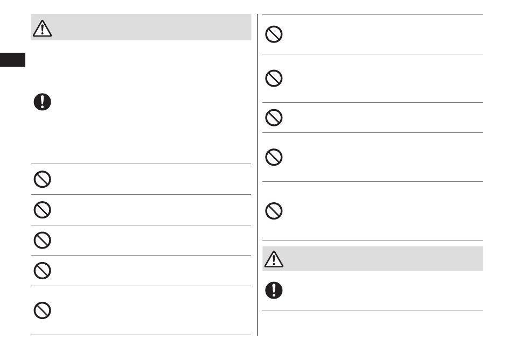Click the topmost prohibition symbol in right column
Viewport: 514px width, 361px height.
(x=274, y=34)
